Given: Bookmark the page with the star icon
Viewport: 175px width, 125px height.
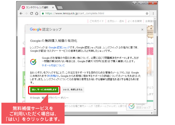Looking at the screenshot, I should (x=147, y=14).
